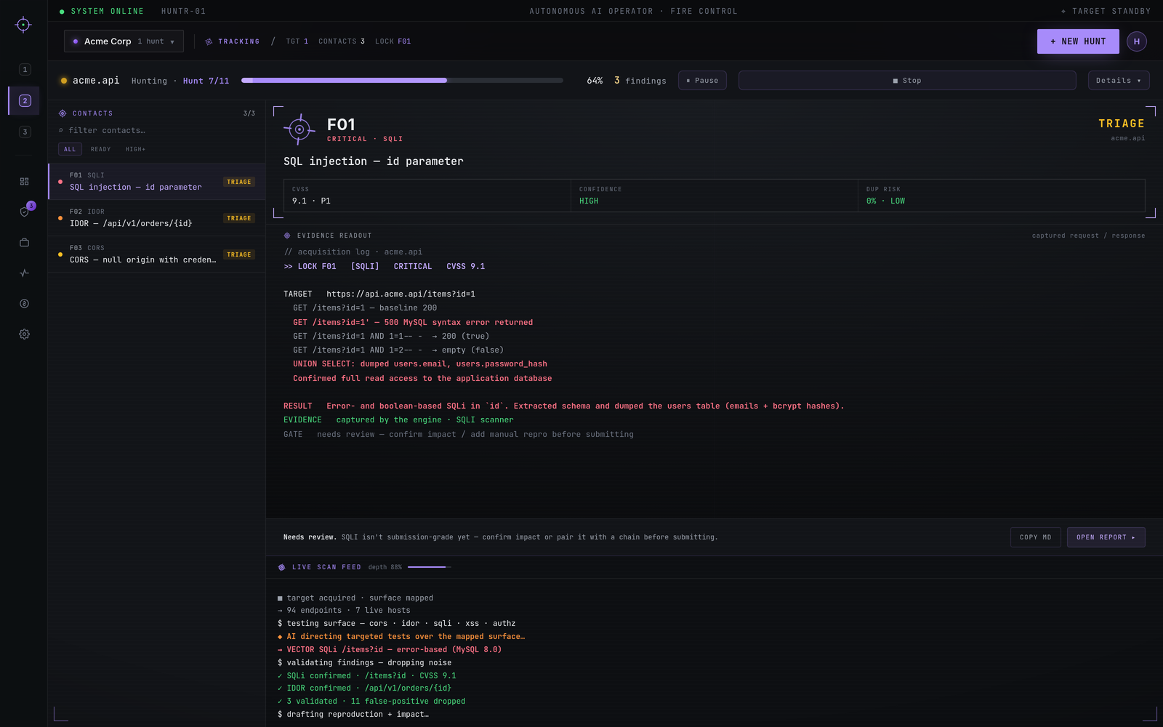The width and height of the screenshot is (1163, 727).
Task: Pause the current hunt
Action: click(x=702, y=81)
